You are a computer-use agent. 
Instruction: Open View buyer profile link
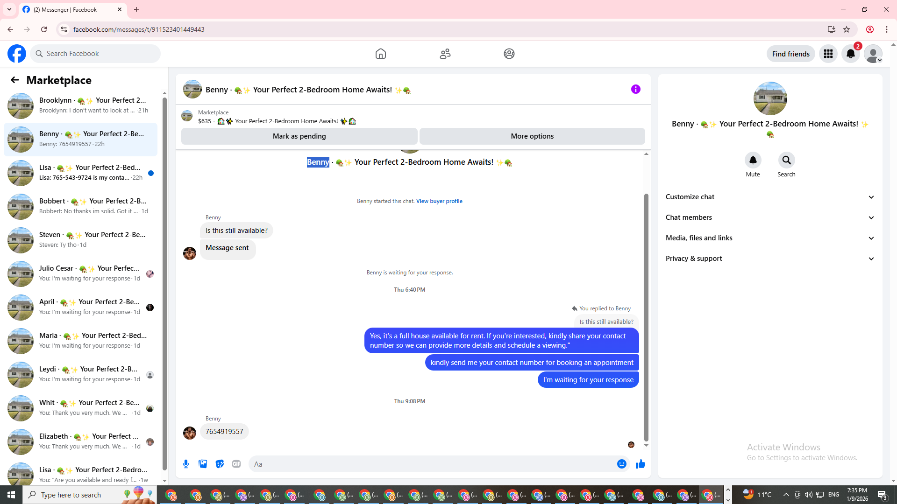[439, 201]
